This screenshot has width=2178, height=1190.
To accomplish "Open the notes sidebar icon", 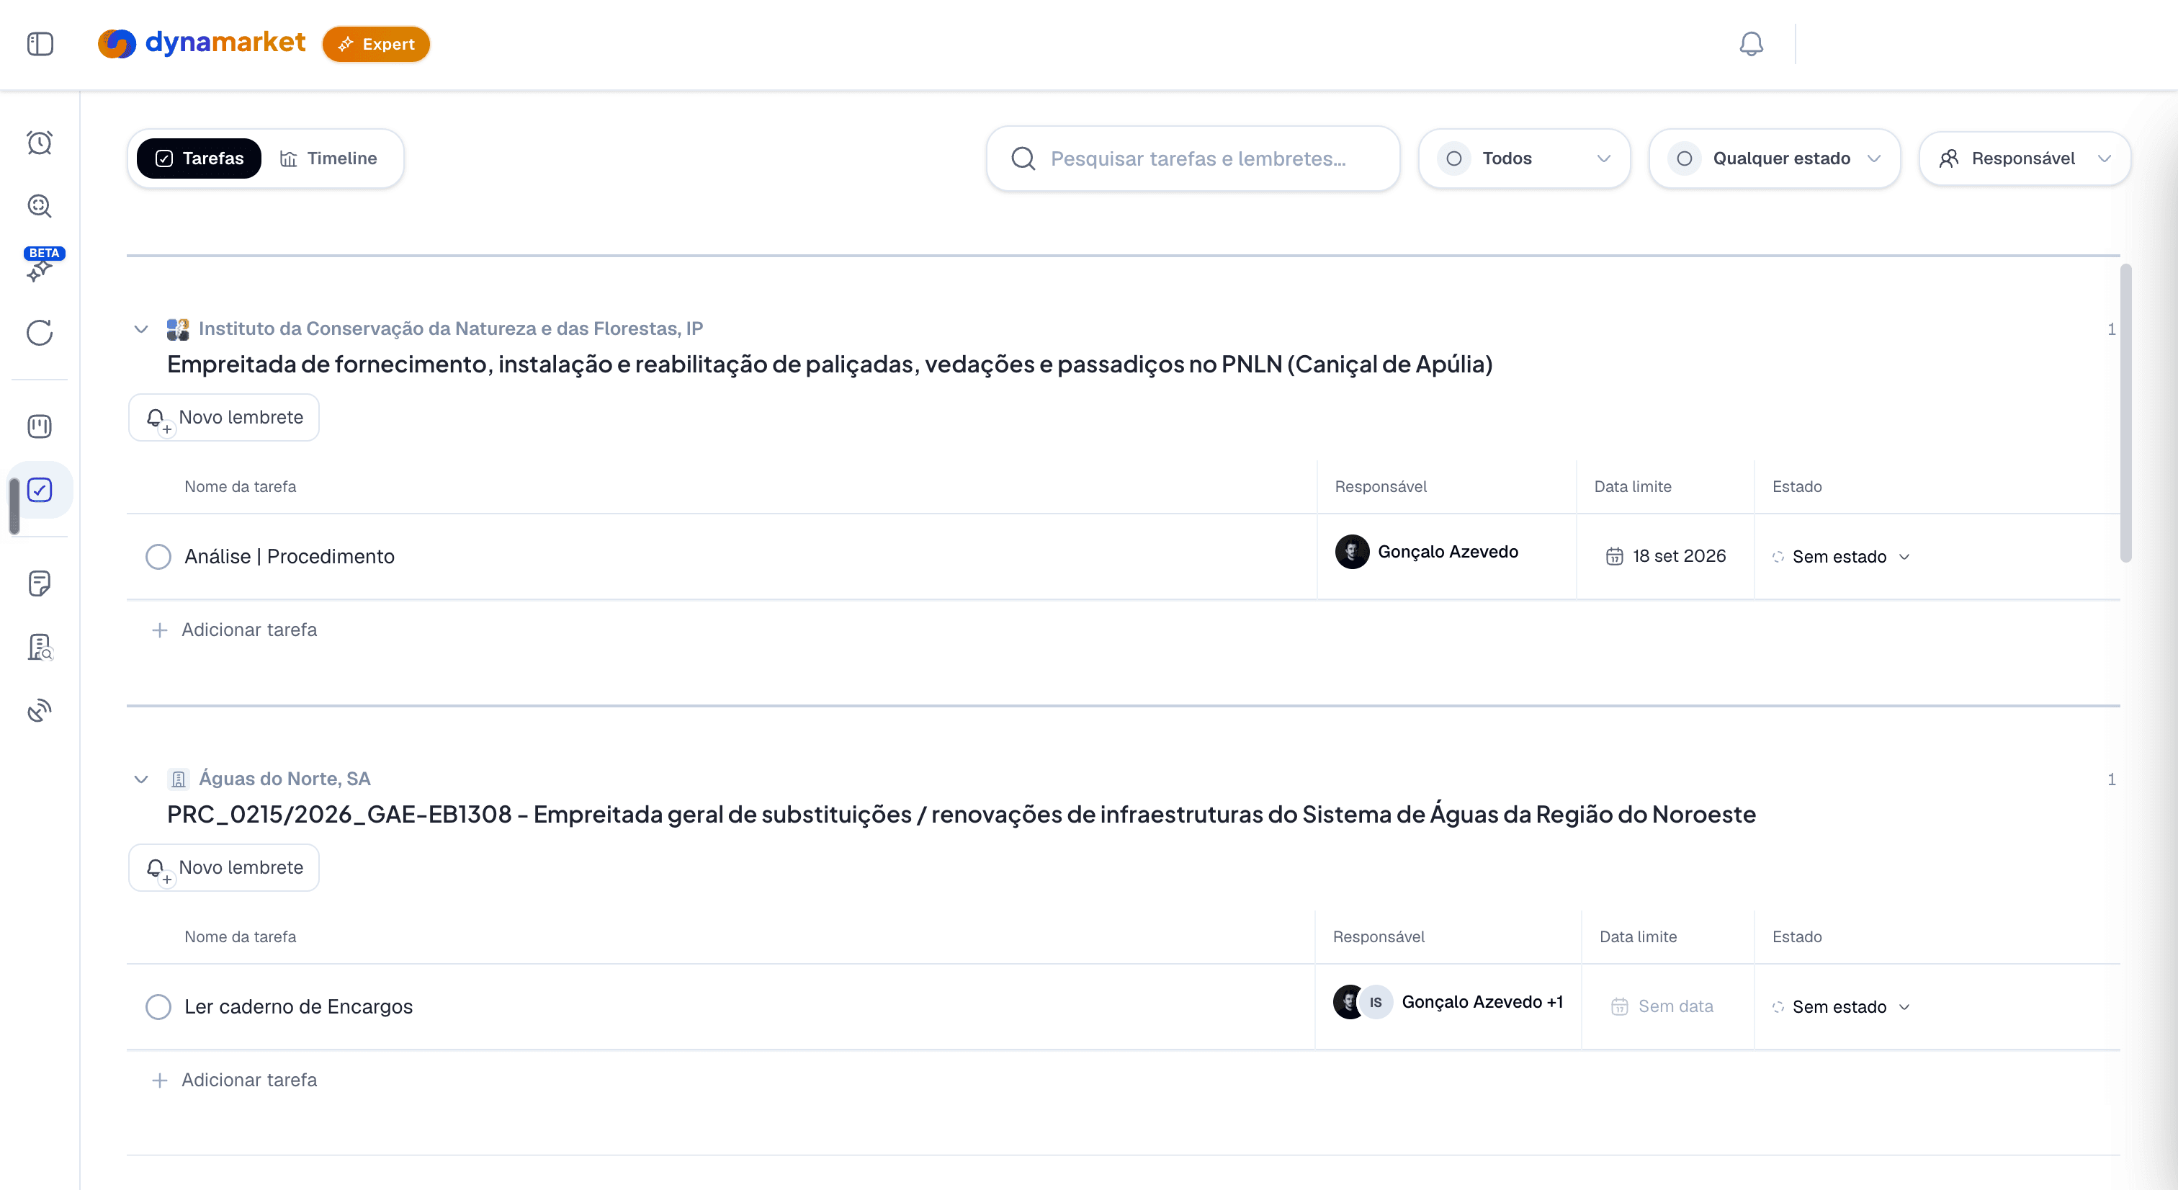I will coord(40,583).
